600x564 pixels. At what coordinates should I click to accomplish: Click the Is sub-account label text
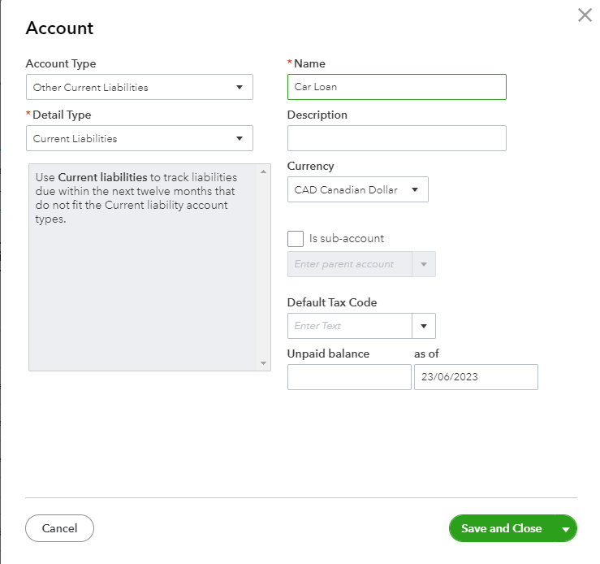pos(347,239)
